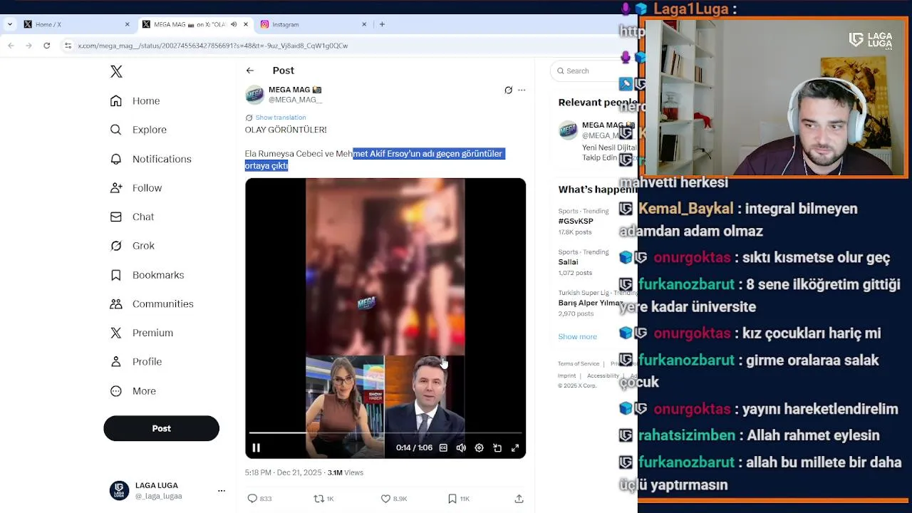Pause the video
Viewport: 912px width, 513px height.
256,447
